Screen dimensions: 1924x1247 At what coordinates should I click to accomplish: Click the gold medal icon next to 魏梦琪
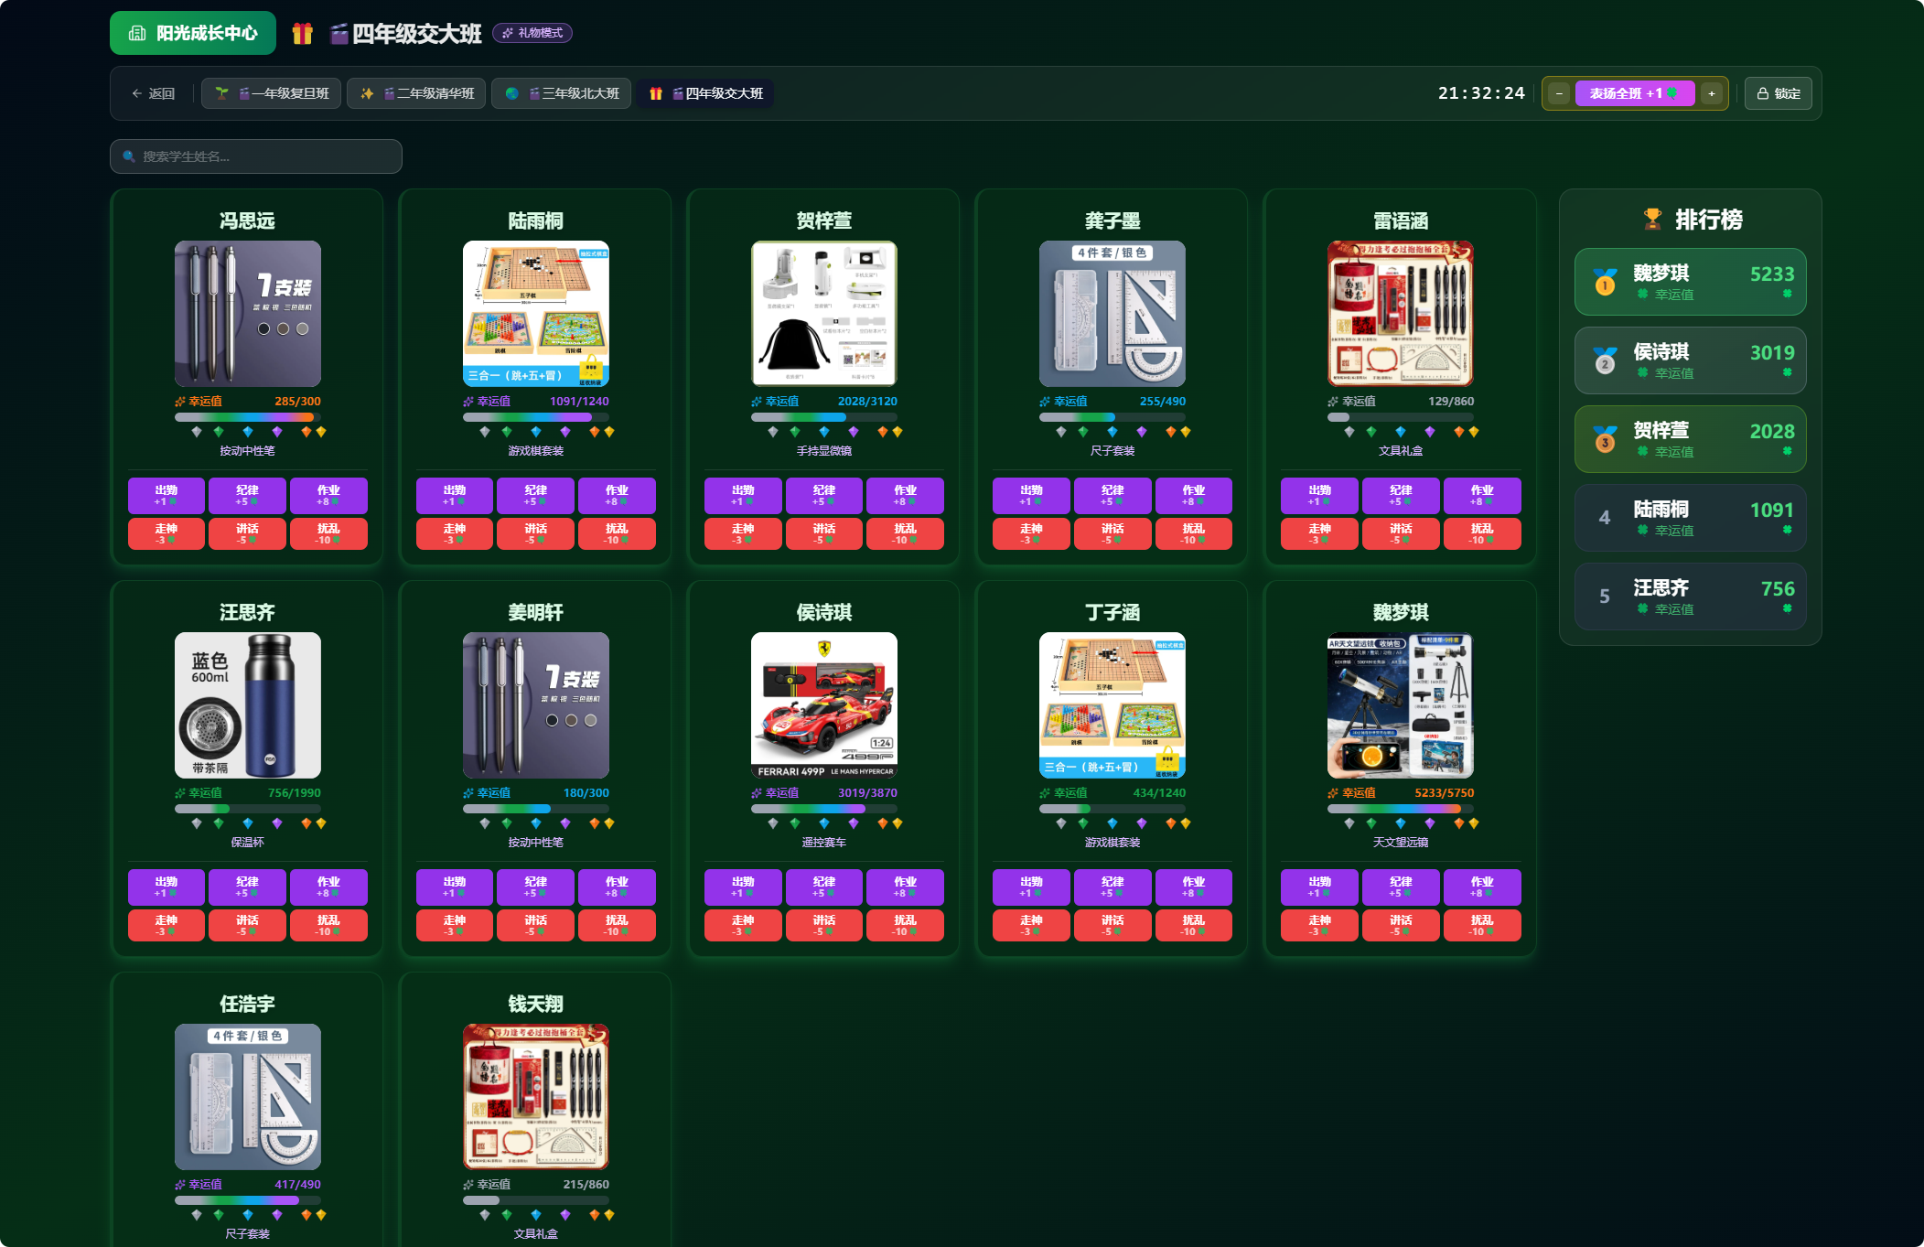(x=1605, y=282)
